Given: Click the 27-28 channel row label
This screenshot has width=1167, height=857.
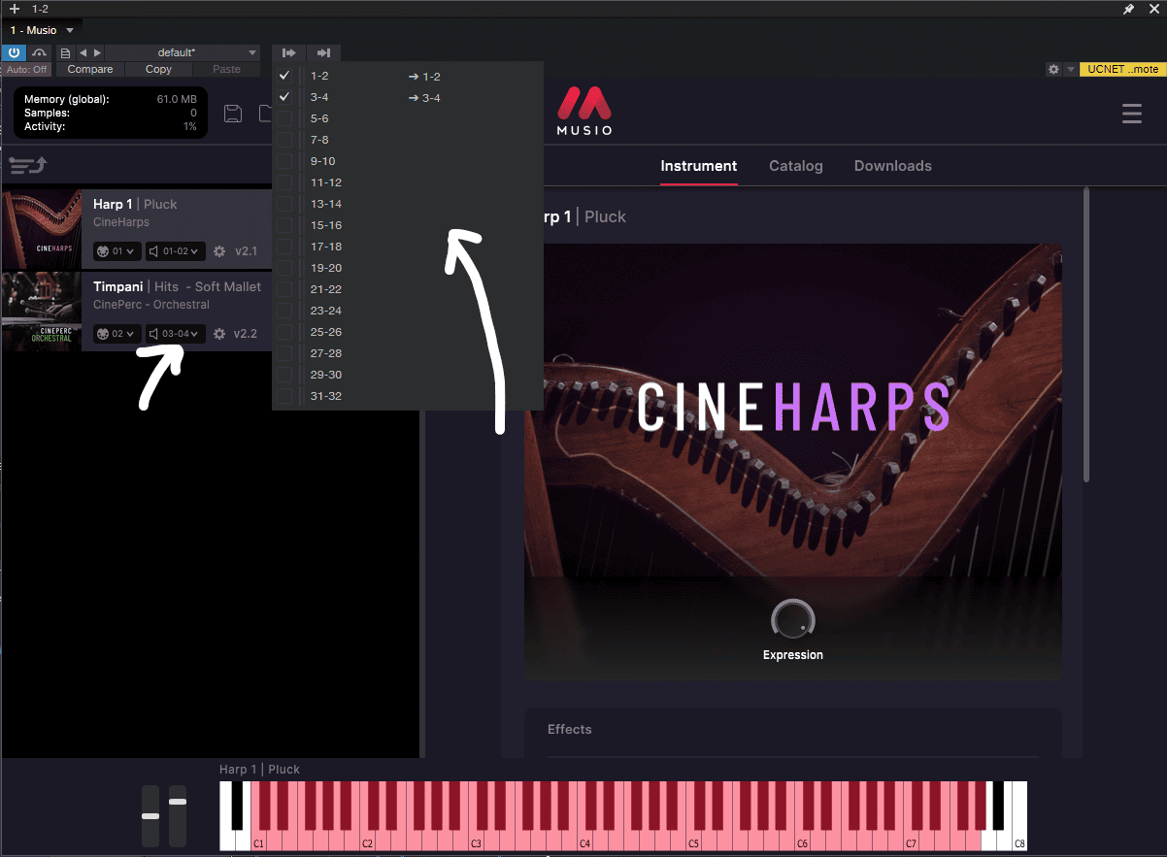Looking at the screenshot, I should coord(326,353).
